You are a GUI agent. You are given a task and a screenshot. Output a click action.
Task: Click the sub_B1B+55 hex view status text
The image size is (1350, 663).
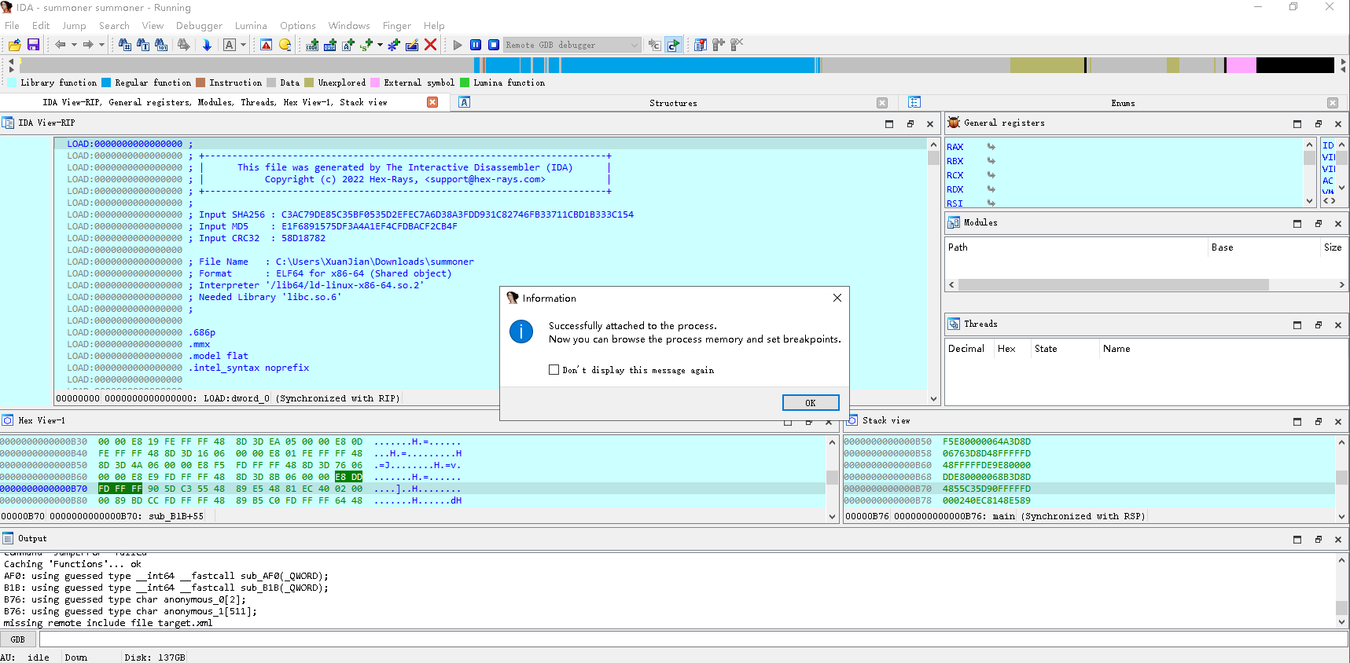coord(176,516)
